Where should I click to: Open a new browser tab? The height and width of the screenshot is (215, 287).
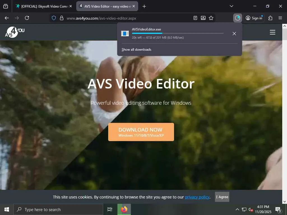point(144,6)
